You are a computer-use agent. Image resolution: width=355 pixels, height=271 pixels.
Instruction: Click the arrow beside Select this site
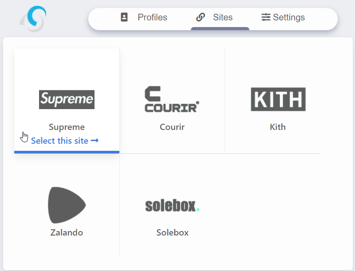[95, 141]
